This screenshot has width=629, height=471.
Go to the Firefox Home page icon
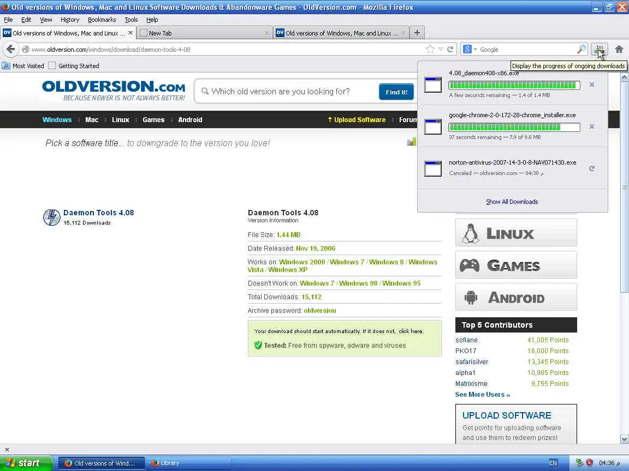[619, 49]
